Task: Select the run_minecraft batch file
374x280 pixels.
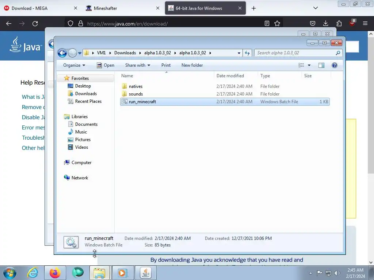Action: point(225,102)
